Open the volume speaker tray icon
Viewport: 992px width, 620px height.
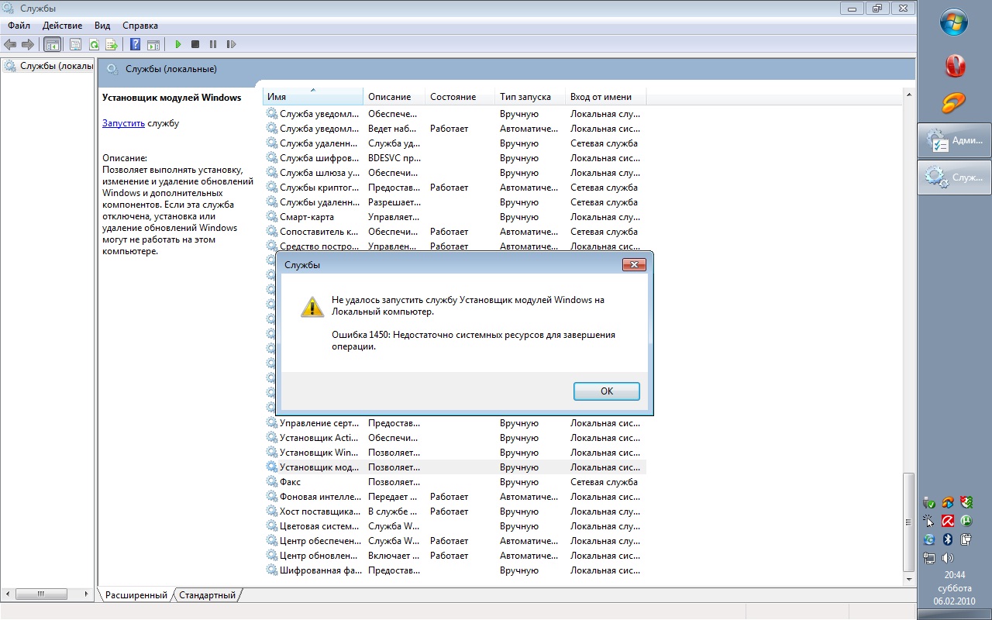(x=947, y=558)
